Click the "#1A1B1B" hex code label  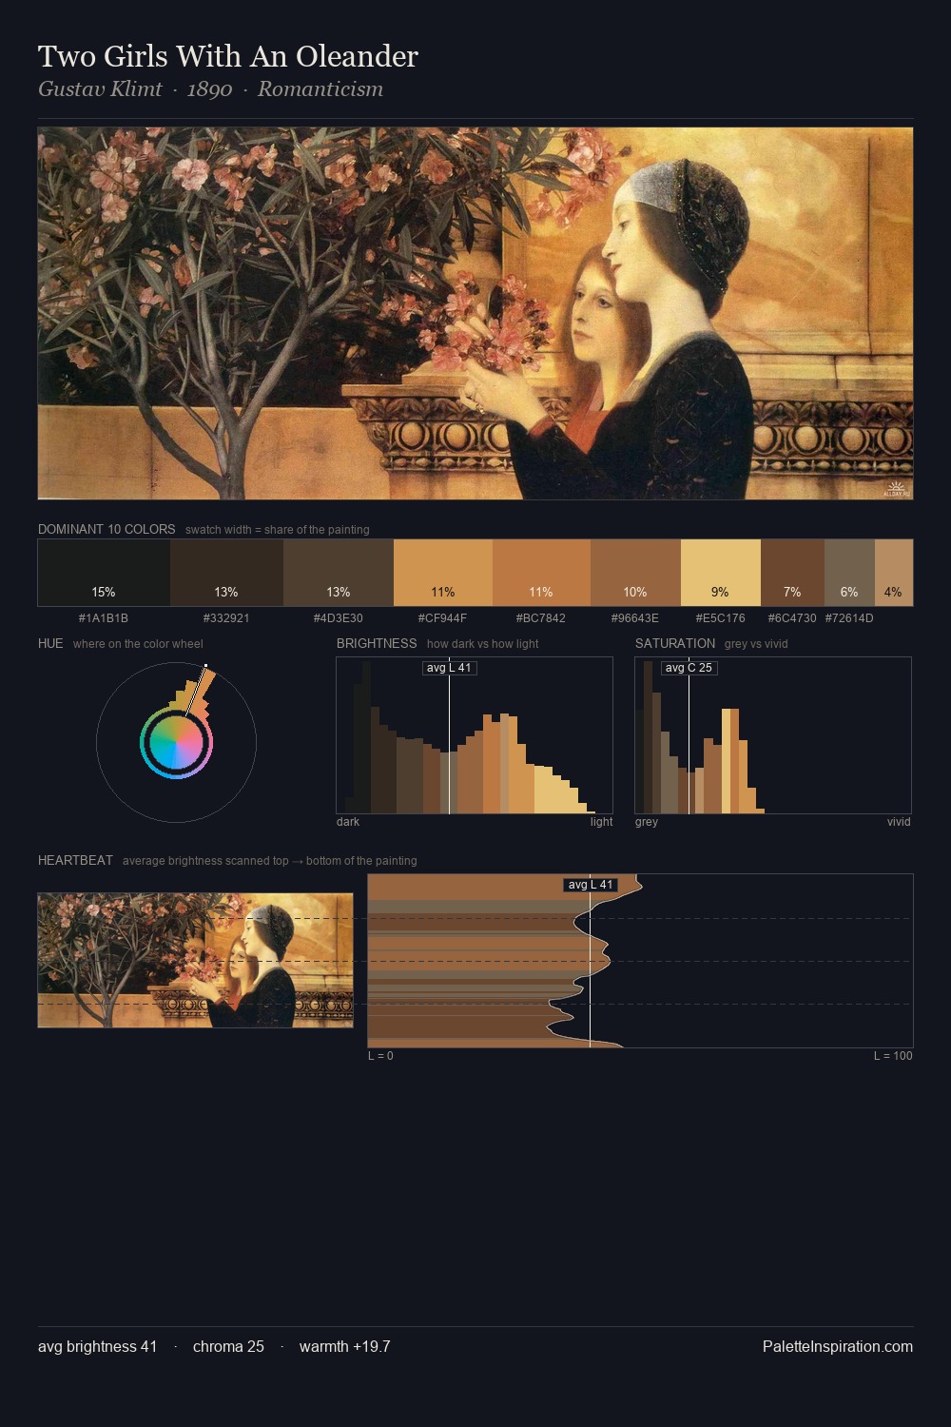(104, 618)
